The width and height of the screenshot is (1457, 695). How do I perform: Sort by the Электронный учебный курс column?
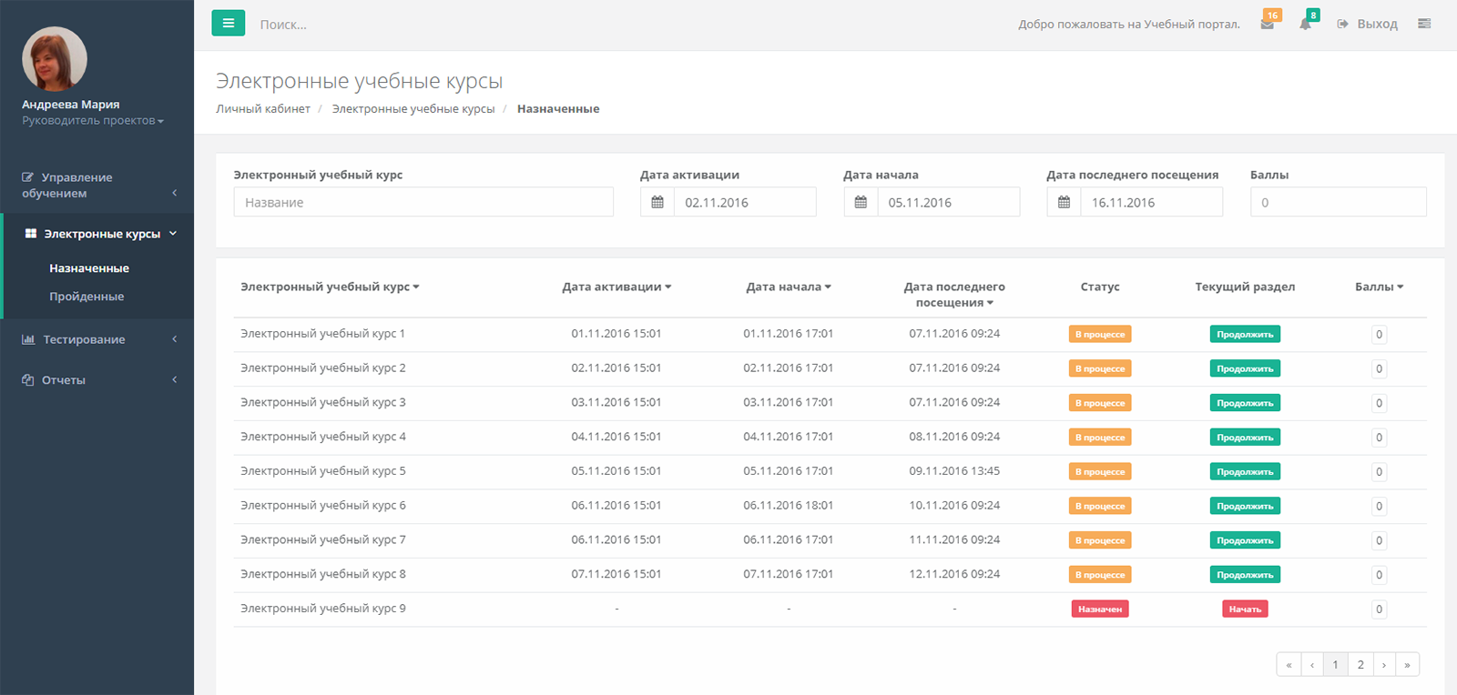pos(330,287)
